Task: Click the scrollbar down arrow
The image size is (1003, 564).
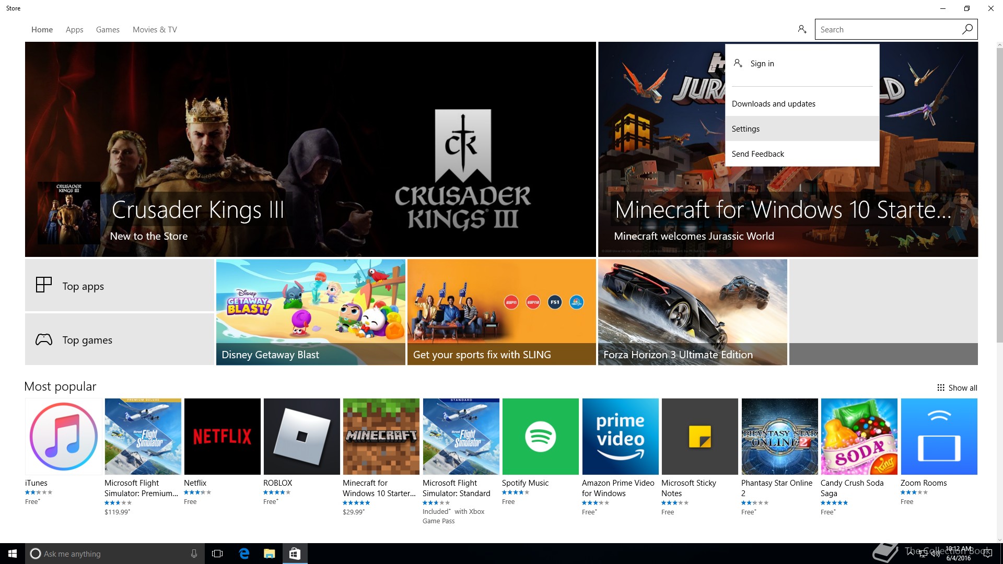Action: [x=999, y=539]
